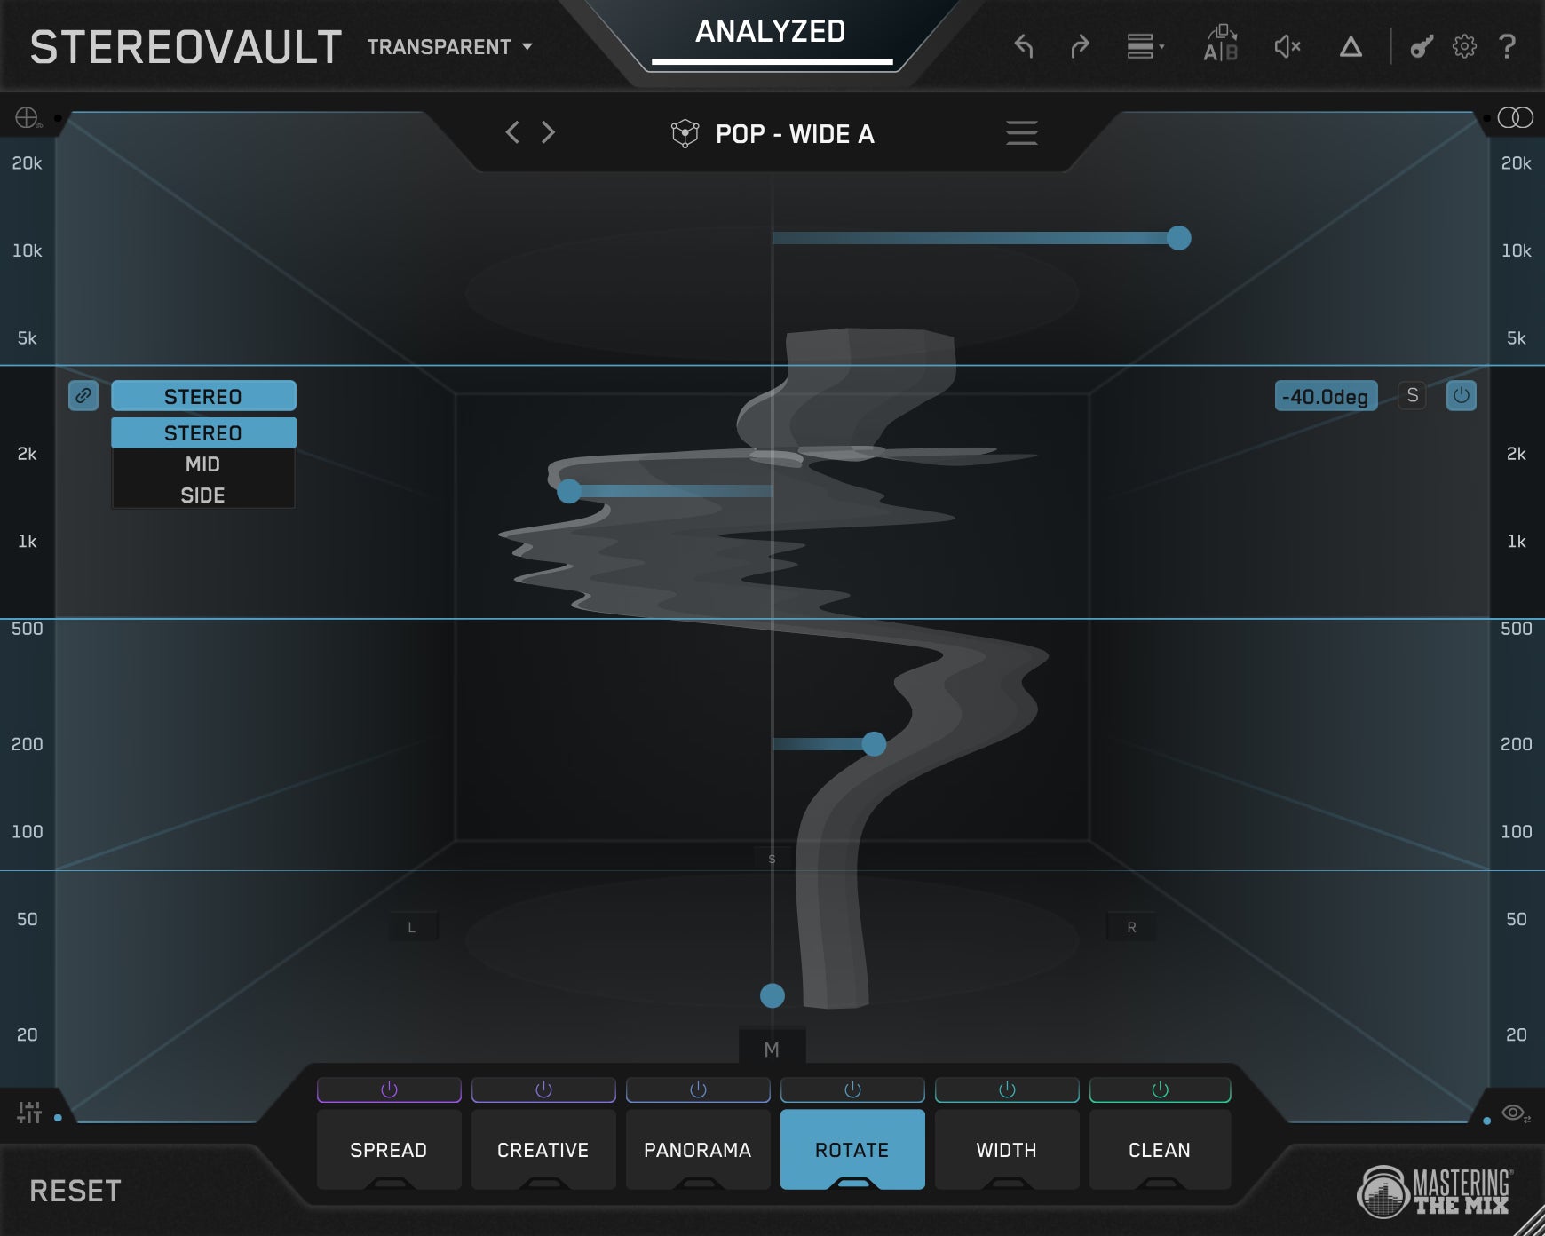
Task: Switch to the SPREAD tab
Action: 389,1149
